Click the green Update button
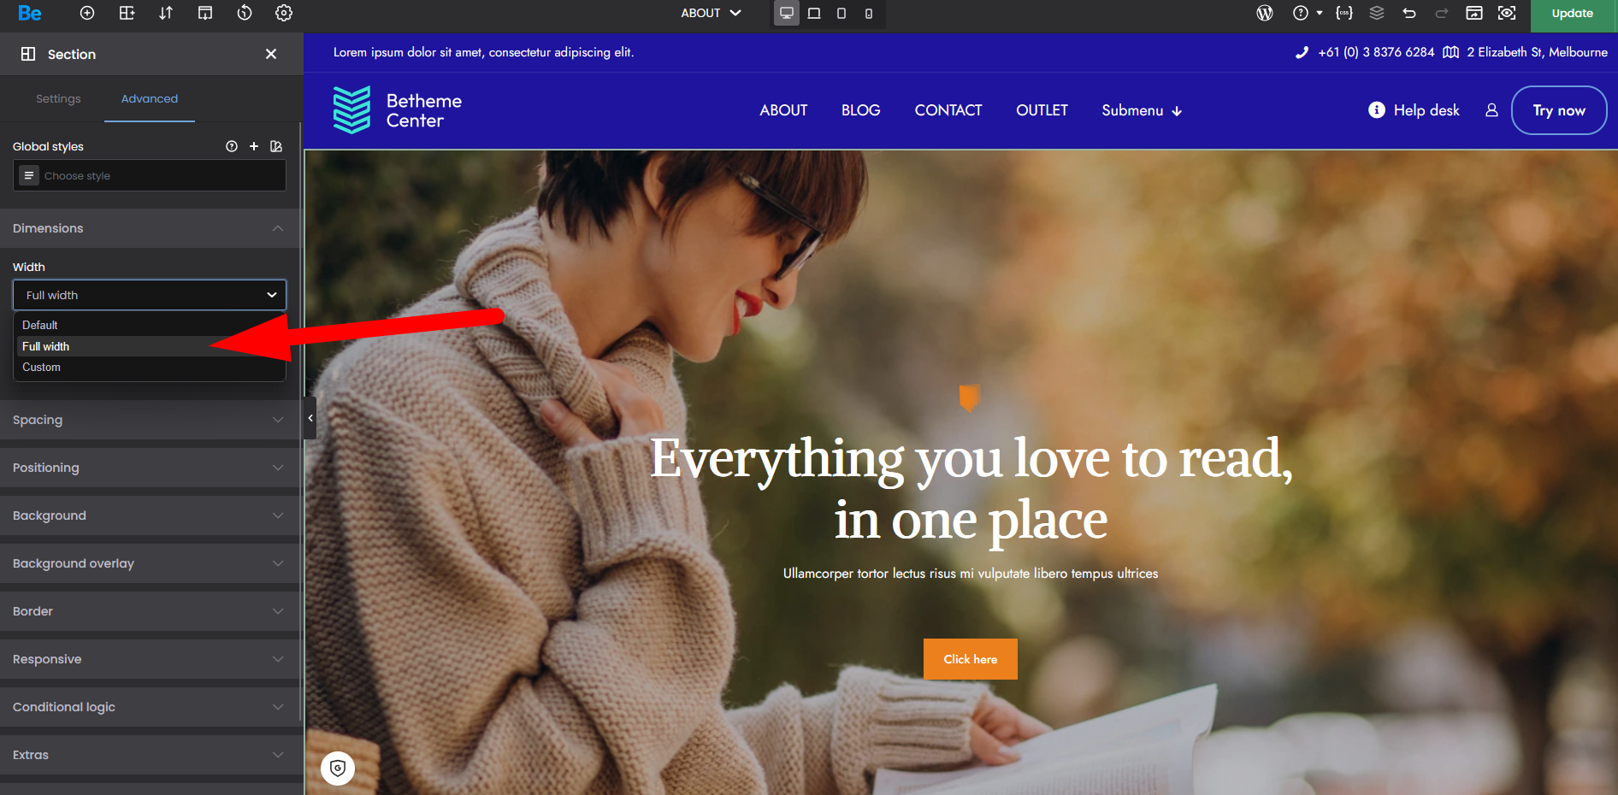1618x795 pixels. (x=1572, y=13)
